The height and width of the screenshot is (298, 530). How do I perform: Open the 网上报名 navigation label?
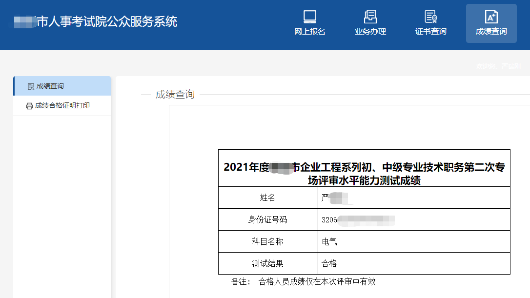310,32
